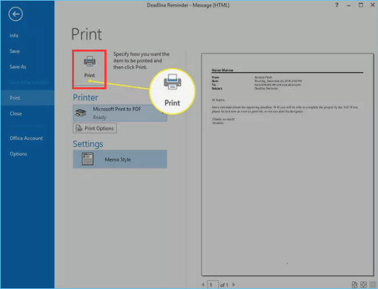378x289 pixels.
Task: Go to previous preview page arrow
Action: [203, 285]
